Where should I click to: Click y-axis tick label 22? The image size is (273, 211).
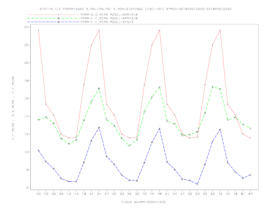27,45
